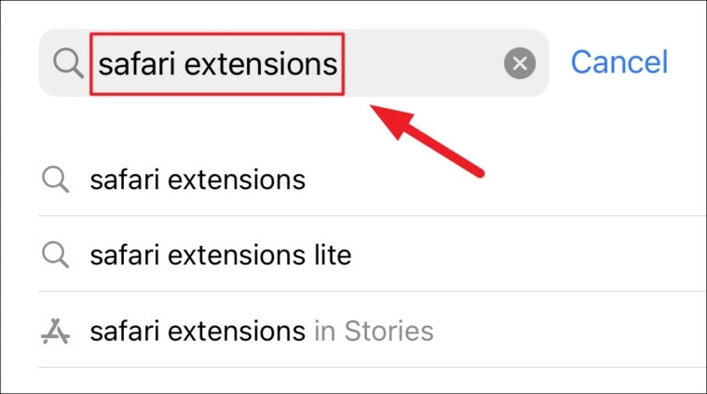This screenshot has height=394, width=707.
Task: Click the "safari extensions" search field text
Action: pyautogui.click(x=218, y=63)
